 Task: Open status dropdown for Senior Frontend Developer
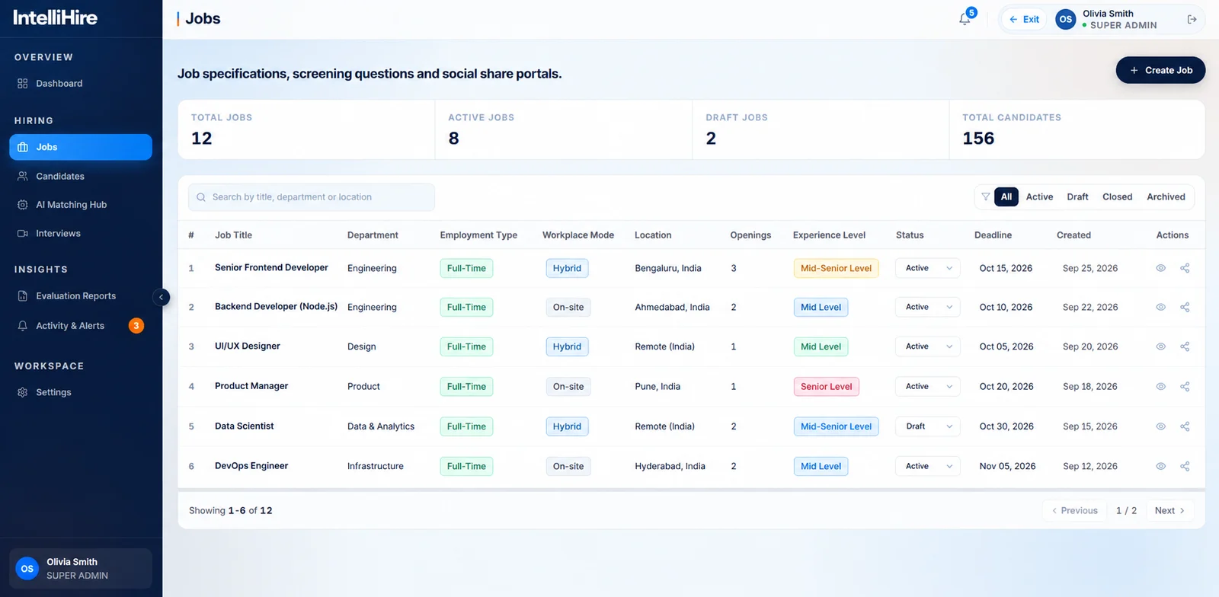[x=928, y=268]
